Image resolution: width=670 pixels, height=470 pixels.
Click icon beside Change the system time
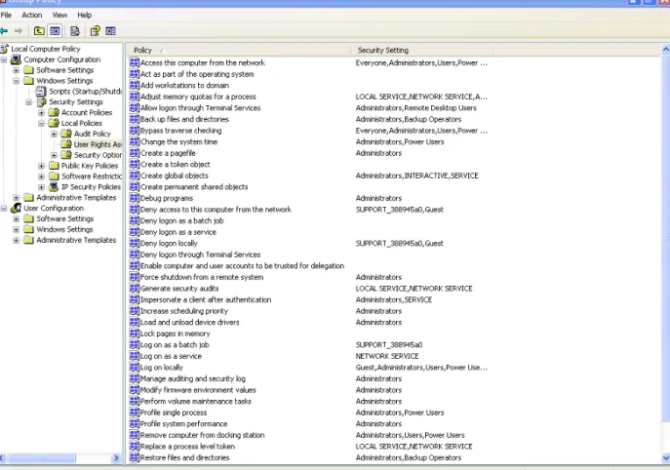[135, 141]
